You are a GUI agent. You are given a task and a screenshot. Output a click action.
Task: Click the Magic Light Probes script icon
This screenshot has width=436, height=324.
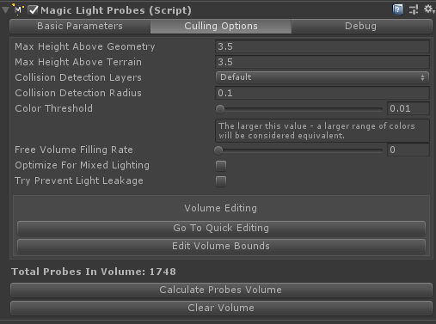point(18,9)
